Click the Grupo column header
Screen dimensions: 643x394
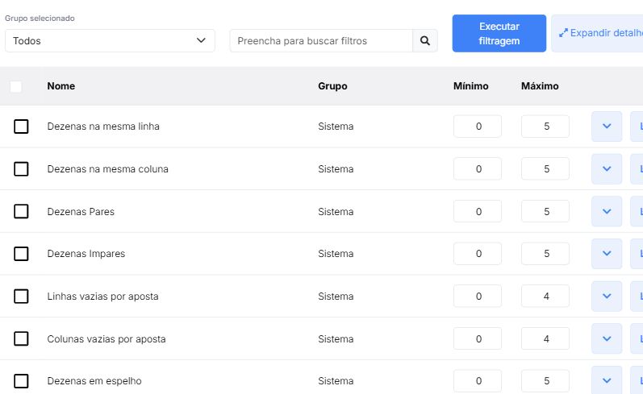(x=332, y=86)
